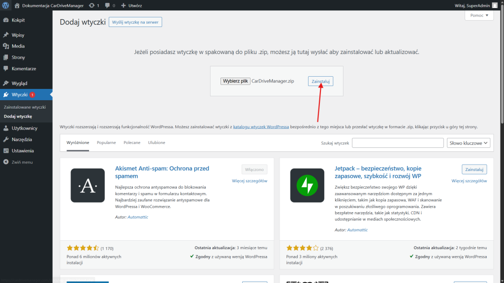Open Zainstalowane wtyczki submenu item

(x=25, y=107)
